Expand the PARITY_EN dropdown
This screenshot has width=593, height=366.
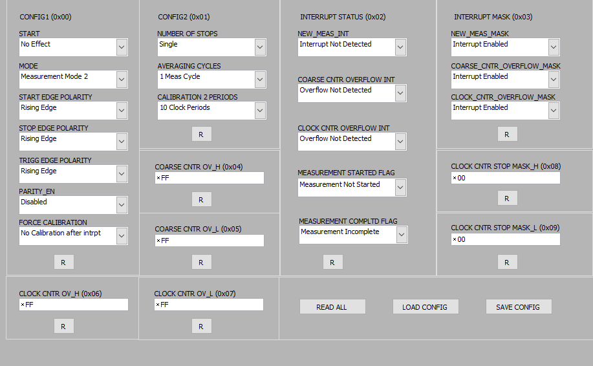point(122,205)
